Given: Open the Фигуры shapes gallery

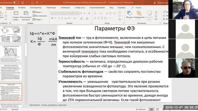Looking at the screenshot, I should pyautogui.click(x=129, y=15).
